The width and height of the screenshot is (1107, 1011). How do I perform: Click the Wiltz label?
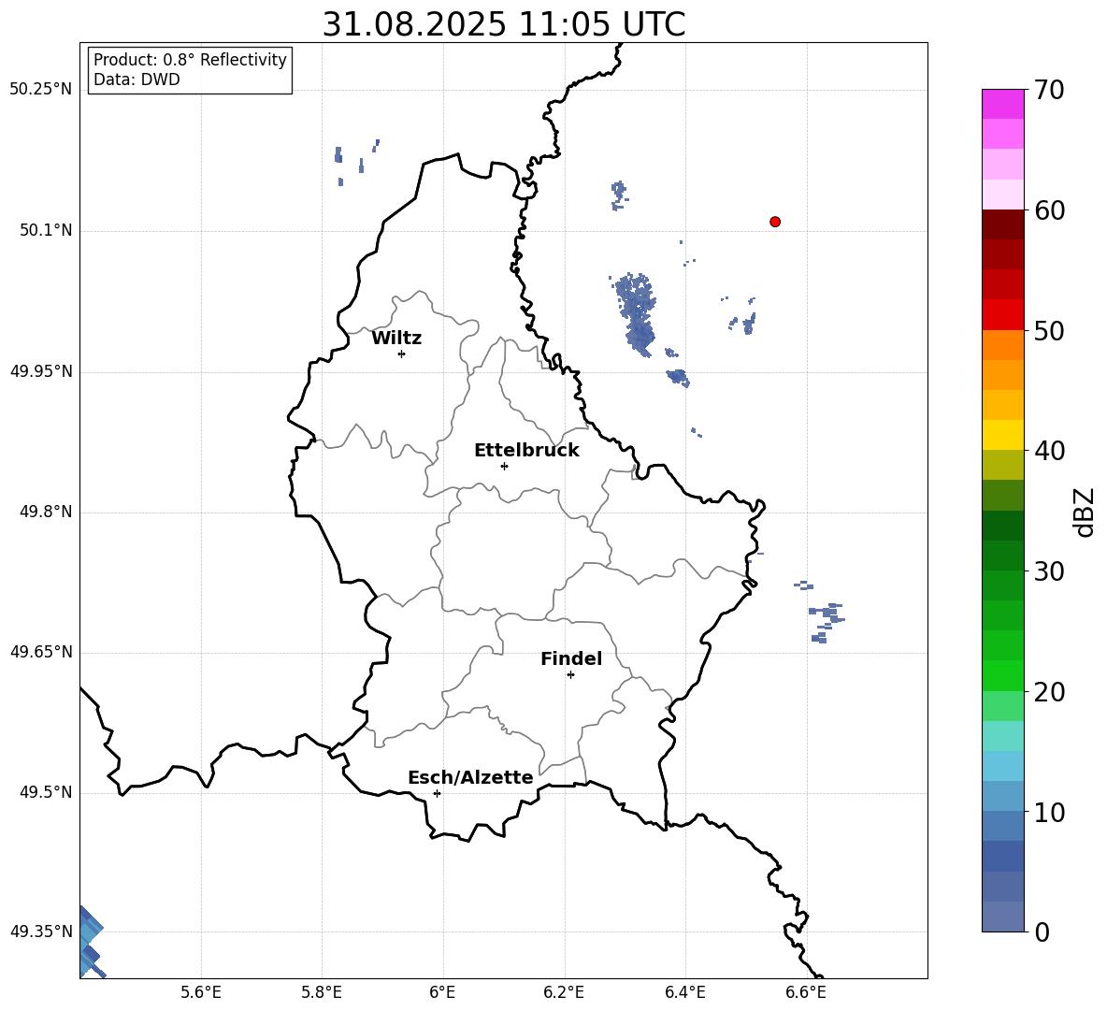396,339
